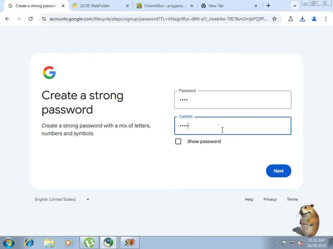Switch to the 10/30 WebFolder tab
The width and height of the screenshot is (333, 249).
pyautogui.click(x=101, y=6)
